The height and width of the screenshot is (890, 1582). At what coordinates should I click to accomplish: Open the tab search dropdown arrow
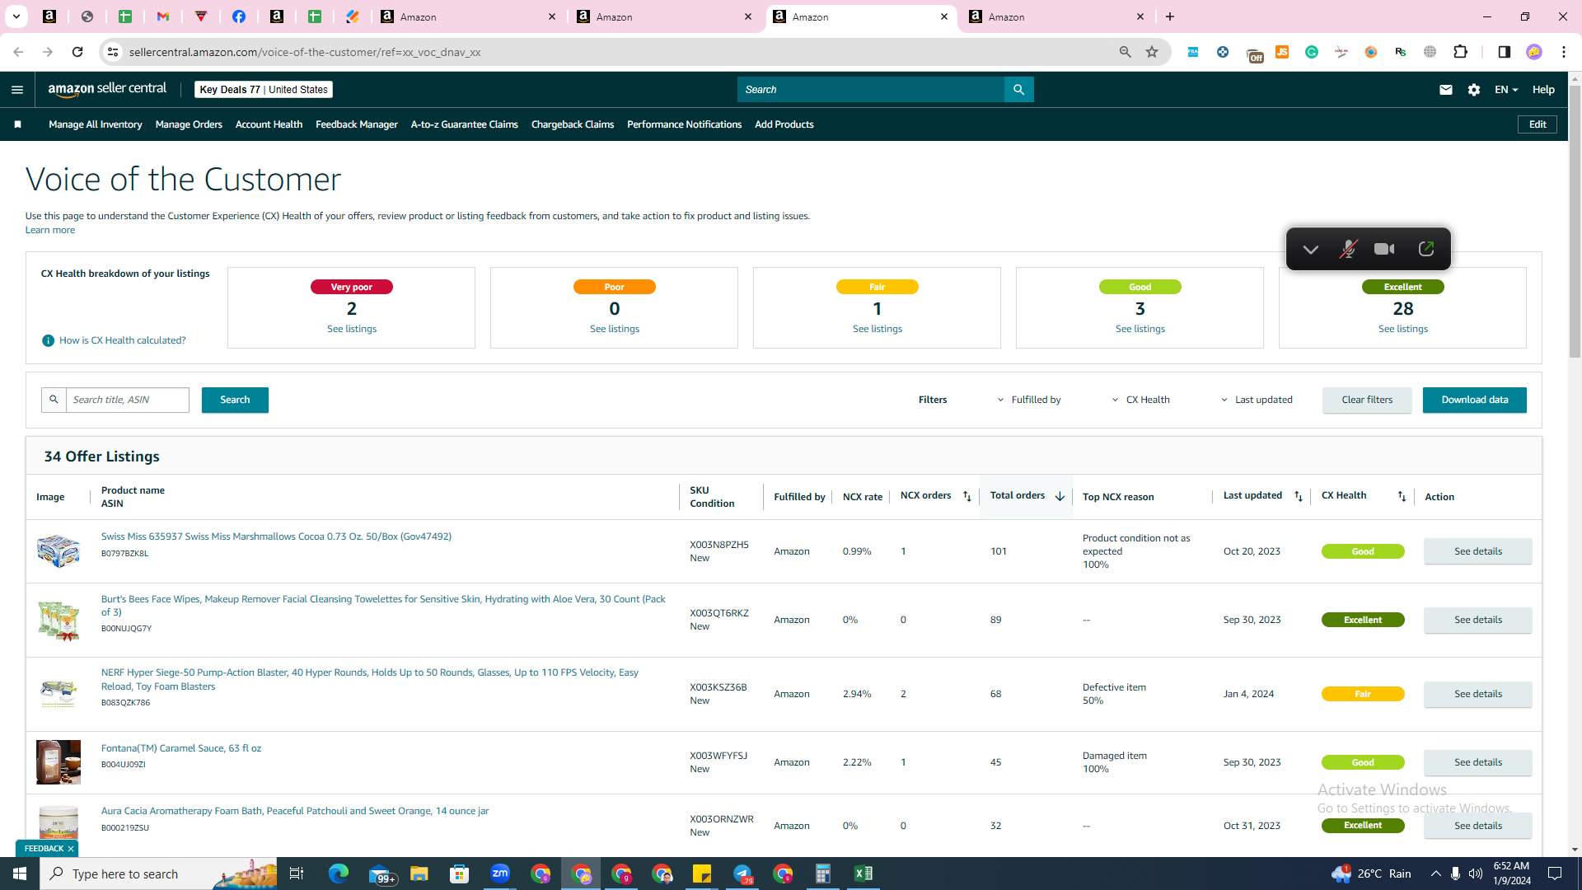coord(16,16)
